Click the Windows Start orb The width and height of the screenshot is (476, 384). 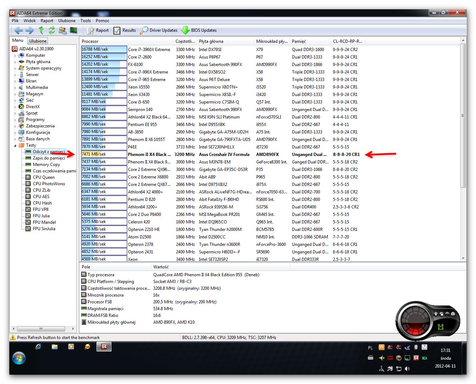(x=19, y=358)
